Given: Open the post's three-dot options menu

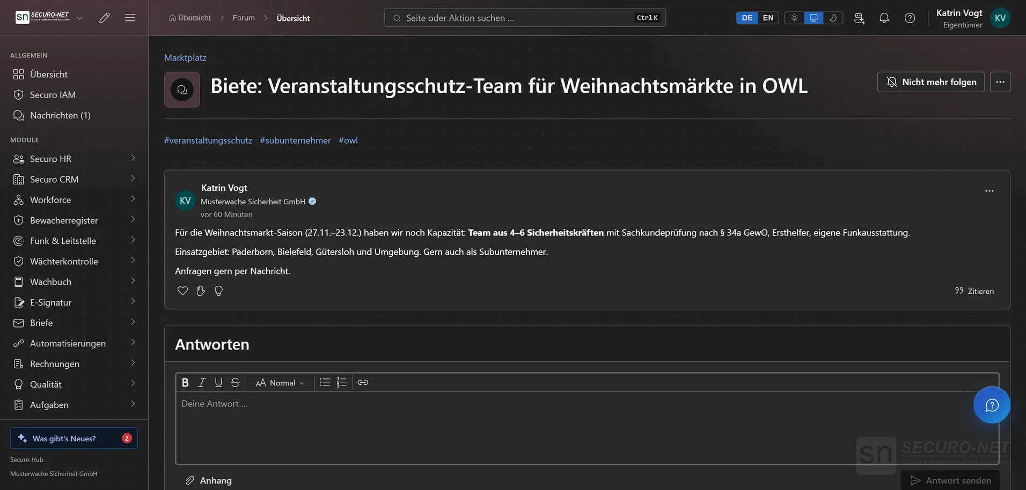Looking at the screenshot, I should 990,191.
